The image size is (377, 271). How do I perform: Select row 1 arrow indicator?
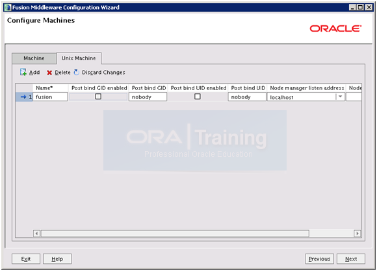[23, 97]
